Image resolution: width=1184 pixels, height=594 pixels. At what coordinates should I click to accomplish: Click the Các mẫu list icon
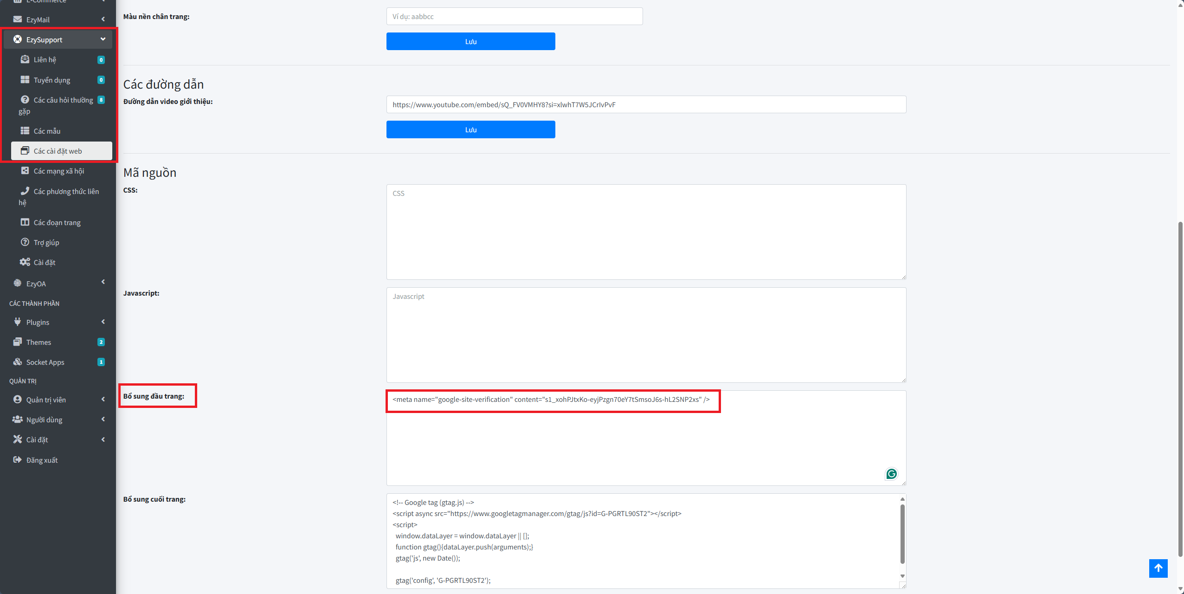pyautogui.click(x=25, y=131)
